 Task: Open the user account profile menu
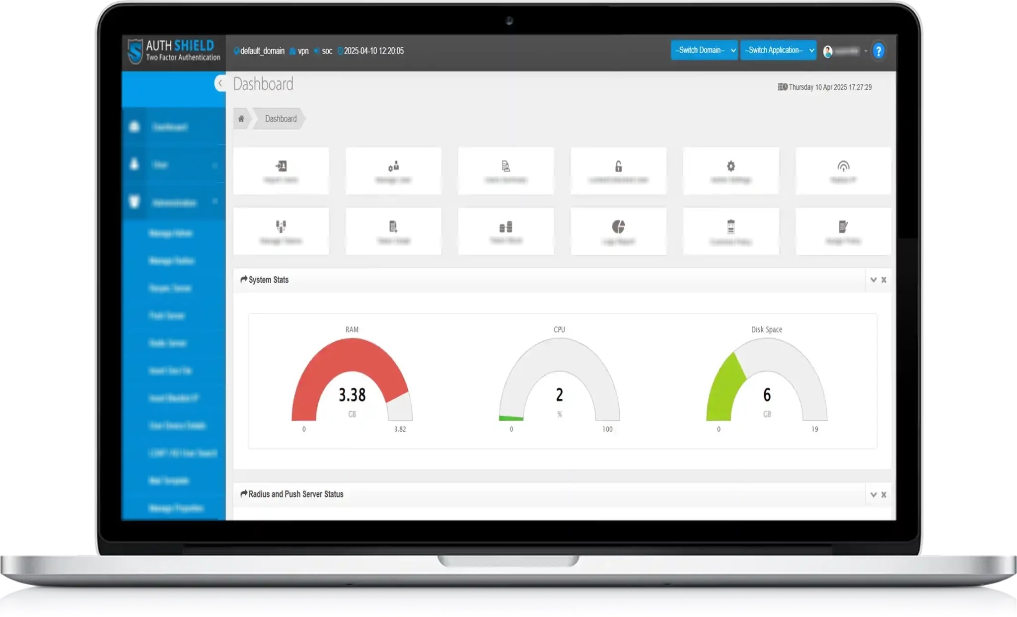pyautogui.click(x=844, y=51)
